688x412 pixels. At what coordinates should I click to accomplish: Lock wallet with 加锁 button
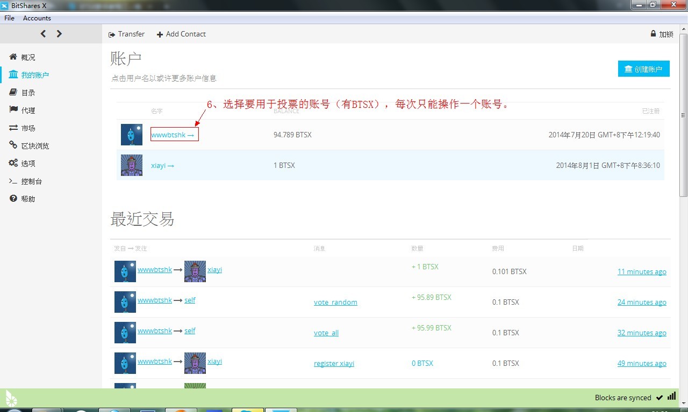(x=662, y=34)
